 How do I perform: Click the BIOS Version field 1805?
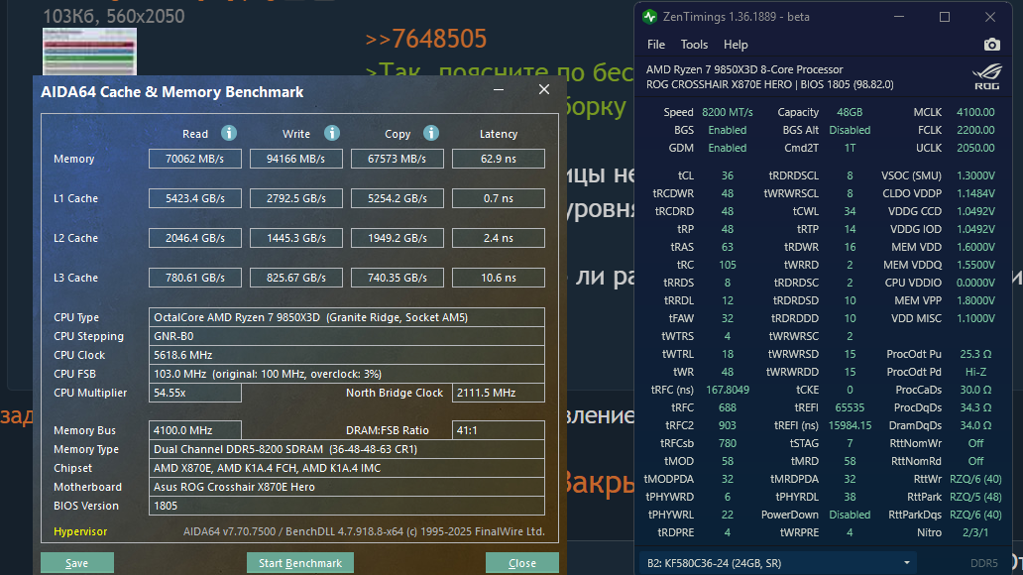click(346, 506)
